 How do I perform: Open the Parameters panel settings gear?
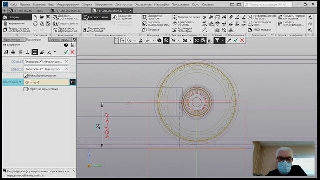click(x=74, y=39)
